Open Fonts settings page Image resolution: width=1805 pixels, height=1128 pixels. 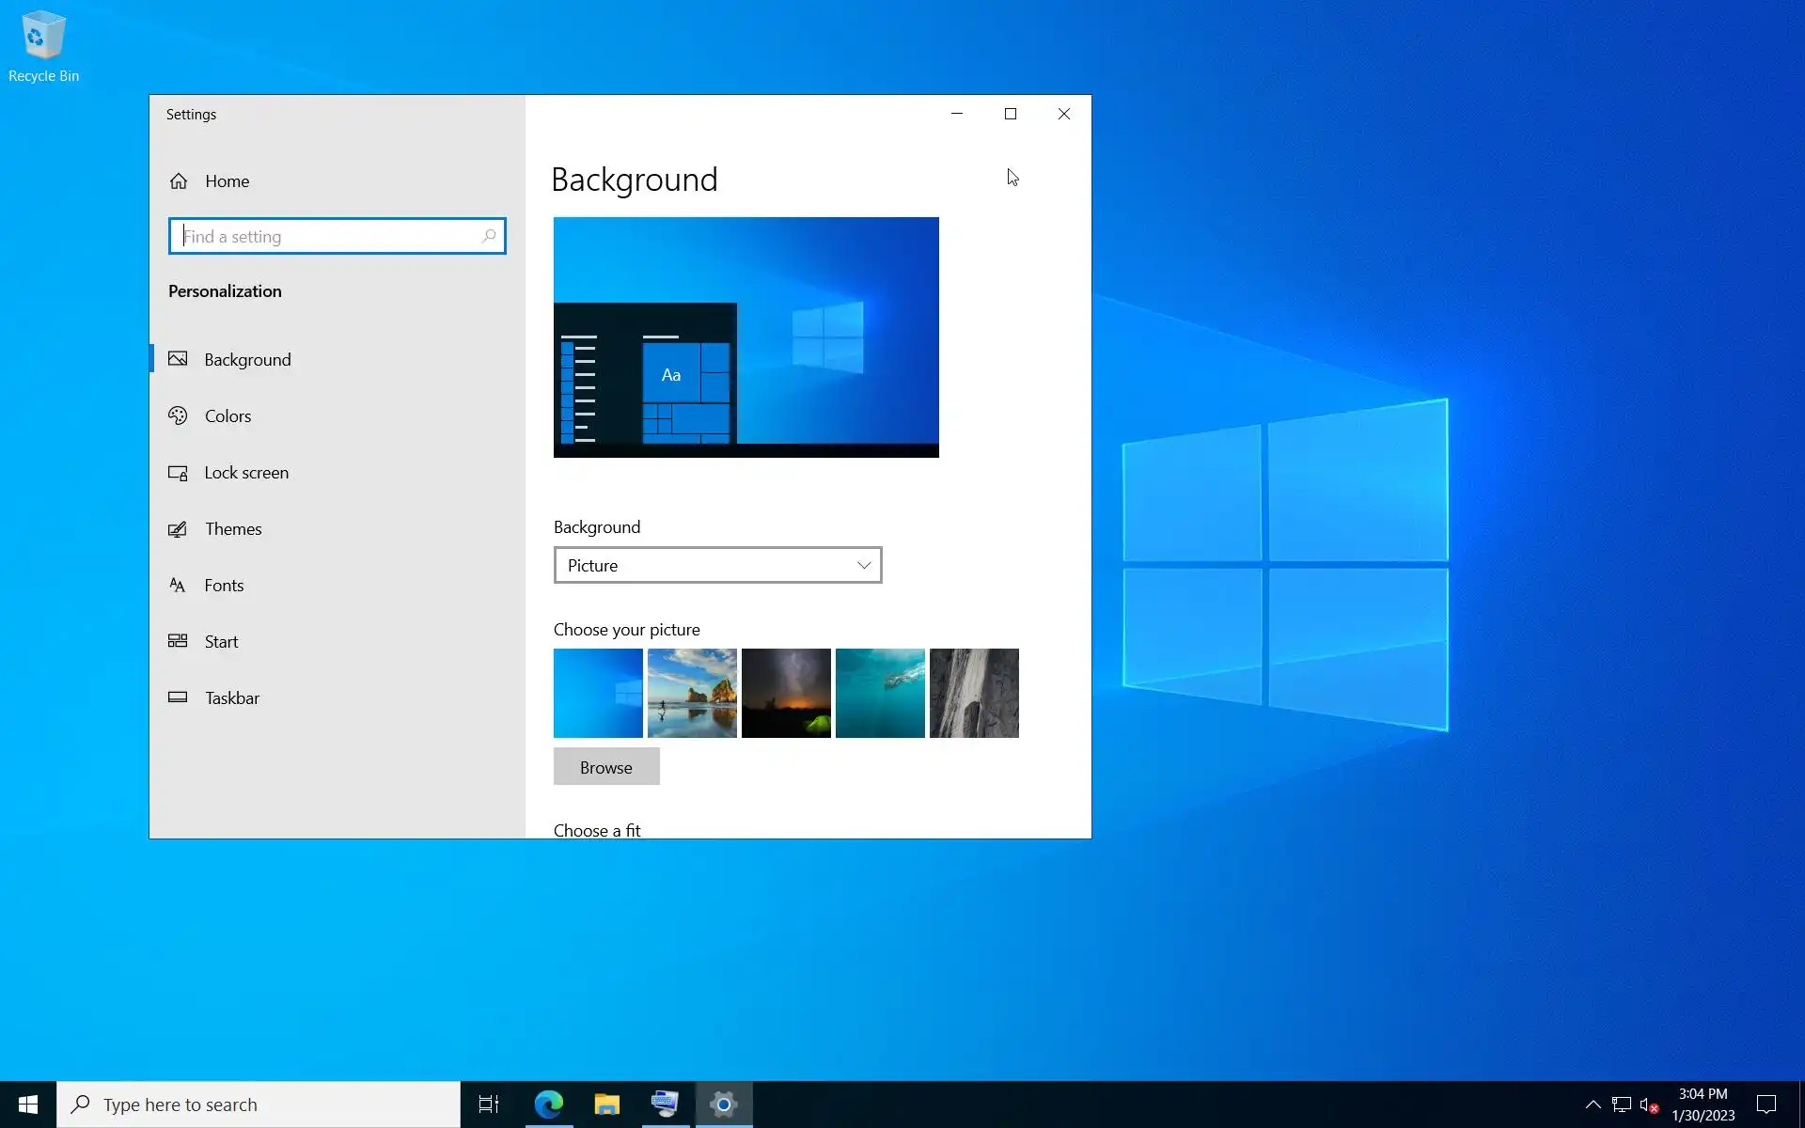[224, 586]
